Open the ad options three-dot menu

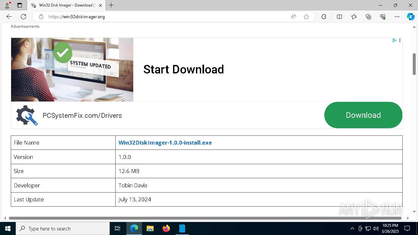(400, 40)
